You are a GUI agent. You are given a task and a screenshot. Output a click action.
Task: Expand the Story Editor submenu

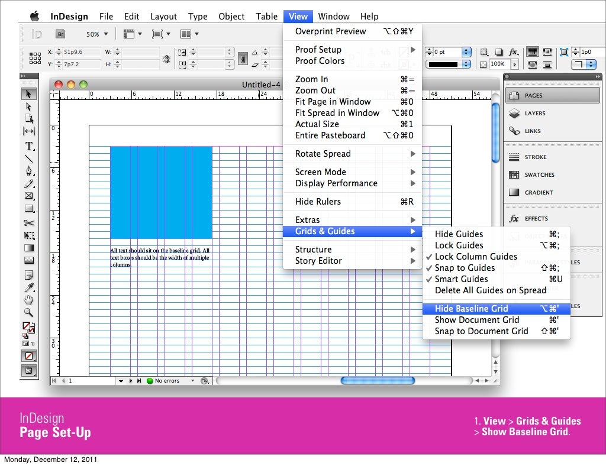coord(352,261)
